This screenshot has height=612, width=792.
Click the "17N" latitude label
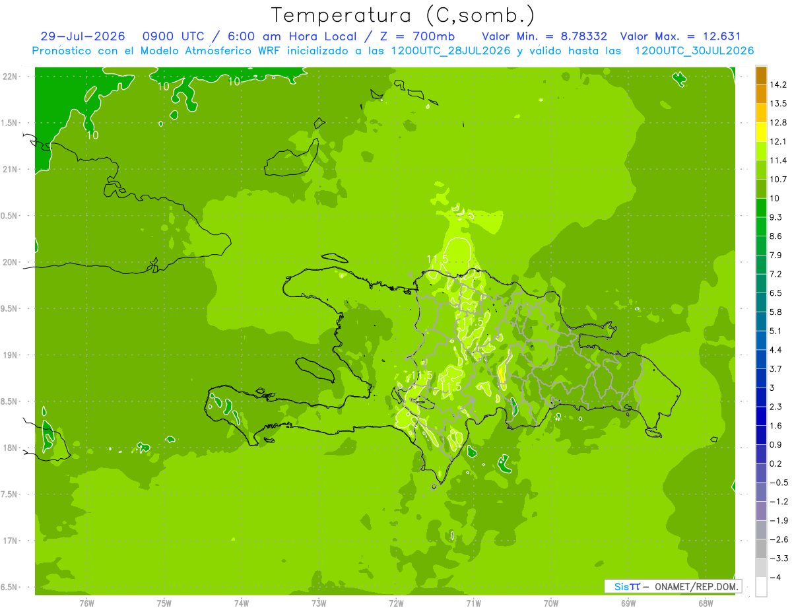[x=10, y=541]
